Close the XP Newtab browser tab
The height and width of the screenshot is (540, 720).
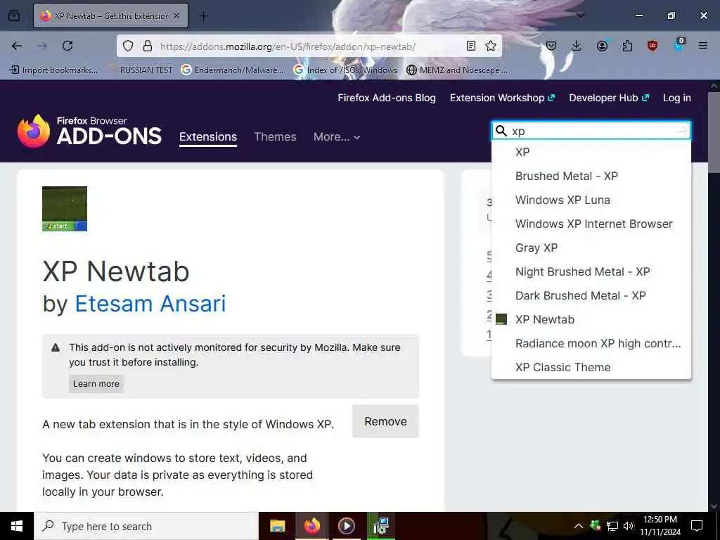click(176, 15)
